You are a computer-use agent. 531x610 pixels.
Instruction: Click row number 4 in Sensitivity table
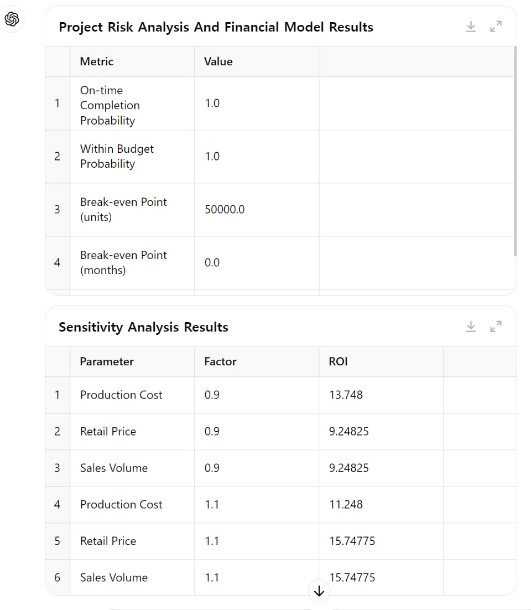click(57, 504)
